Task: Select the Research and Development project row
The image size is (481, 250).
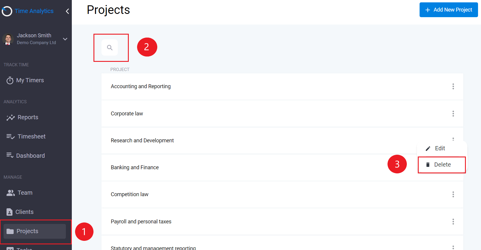Action: click(282, 141)
